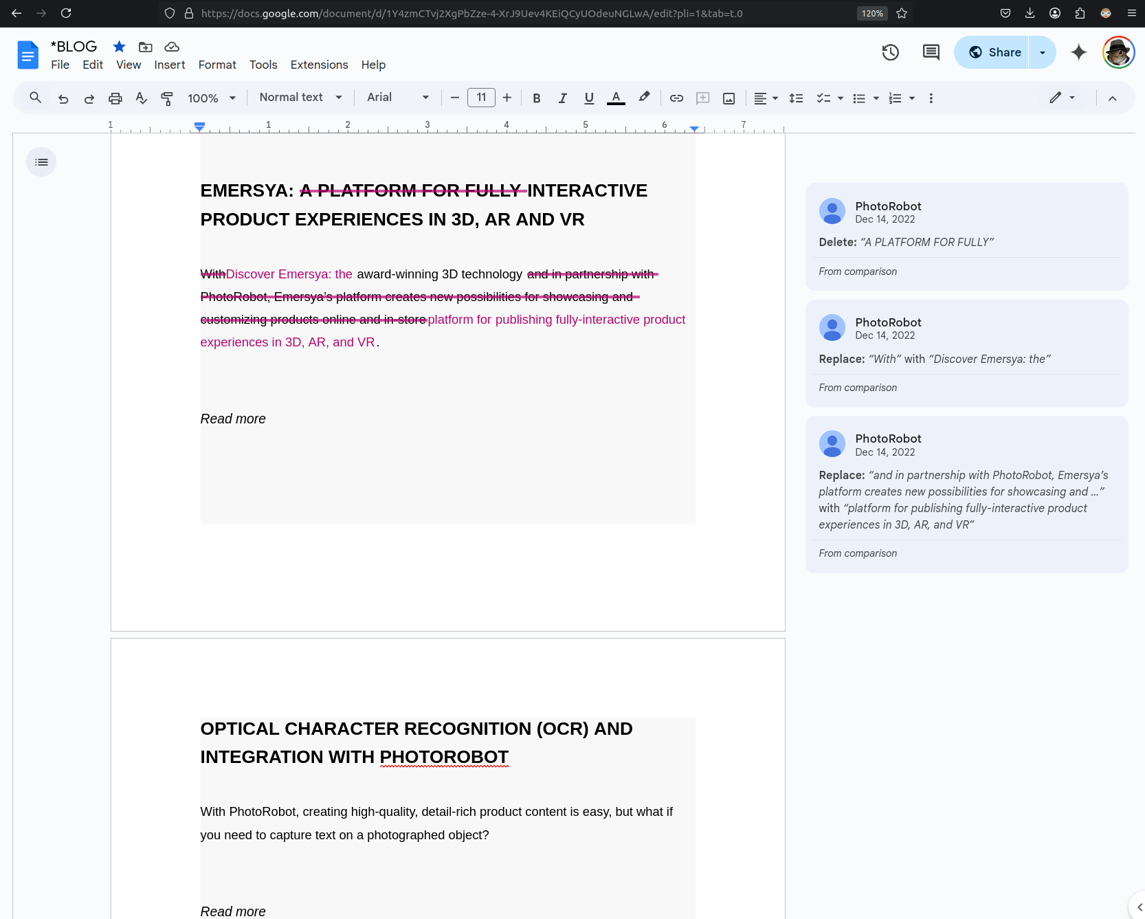Insert a bulleted list
Screen dimensions: 1145x919
pyautogui.click(x=859, y=98)
